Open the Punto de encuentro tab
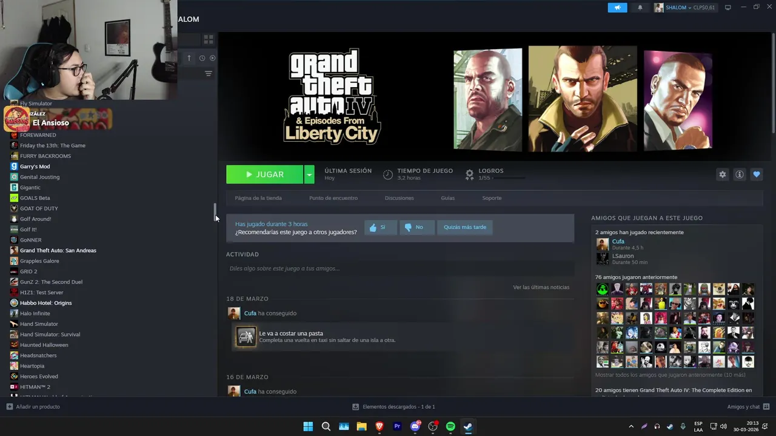Image resolution: width=776 pixels, height=436 pixels. (333, 198)
